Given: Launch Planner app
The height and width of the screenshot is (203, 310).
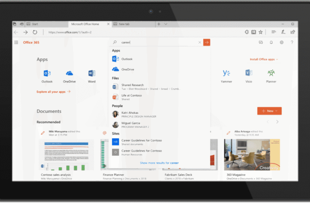Looking at the screenshot, I should (x=271, y=76).
